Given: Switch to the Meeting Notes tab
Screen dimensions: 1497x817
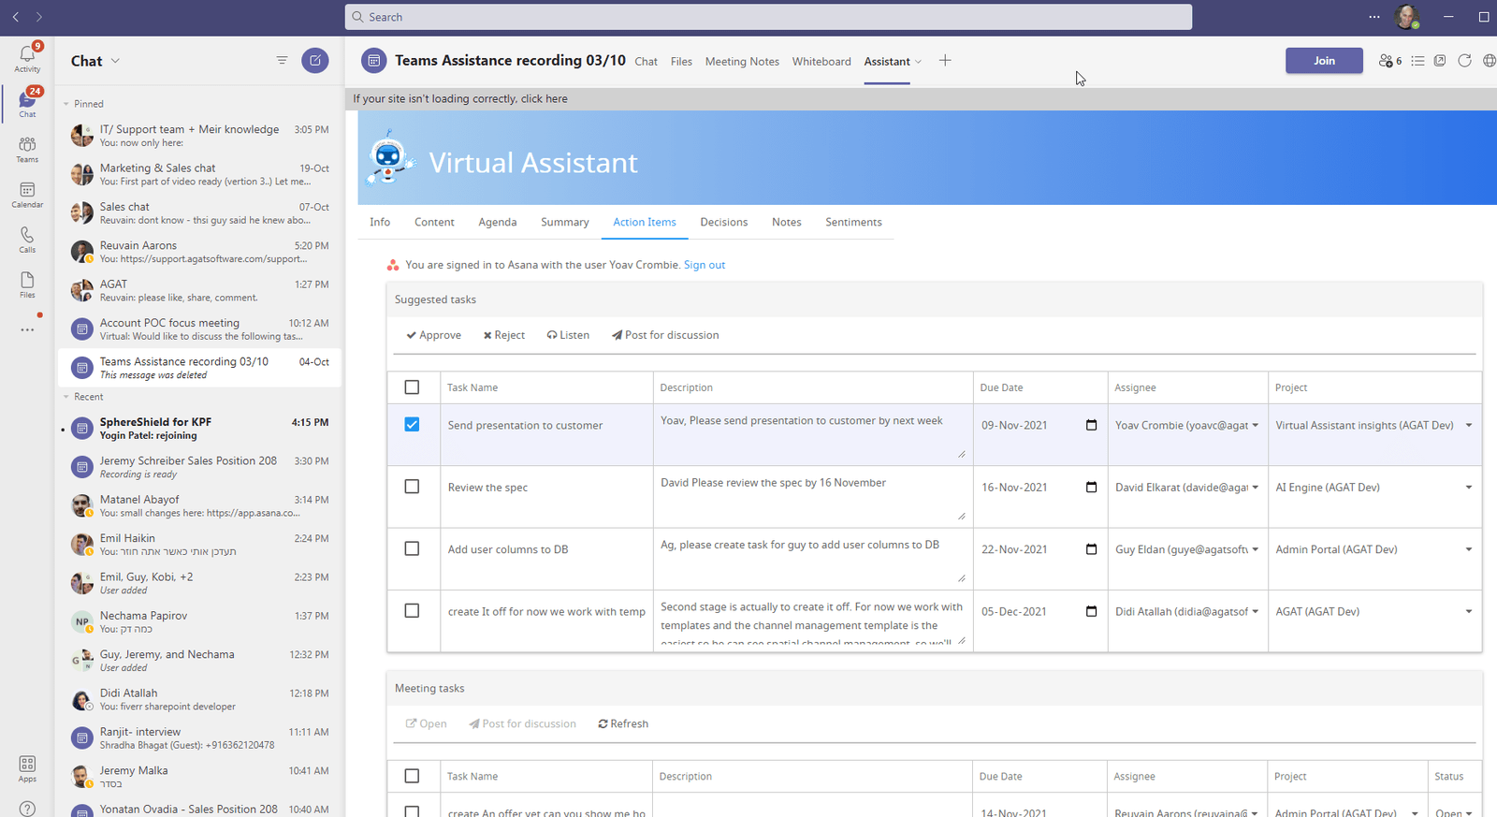Looking at the screenshot, I should pos(742,62).
